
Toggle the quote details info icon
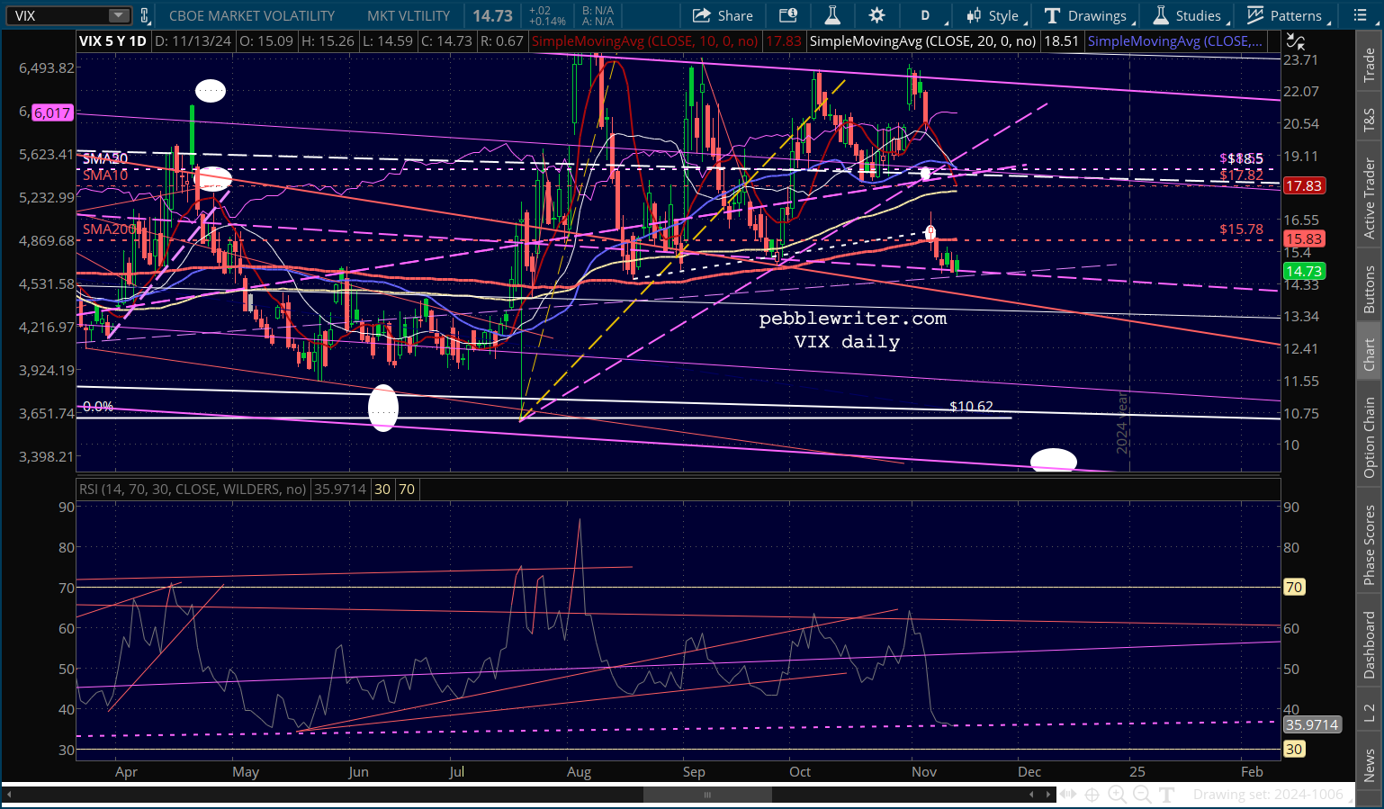(x=788, y=15)
